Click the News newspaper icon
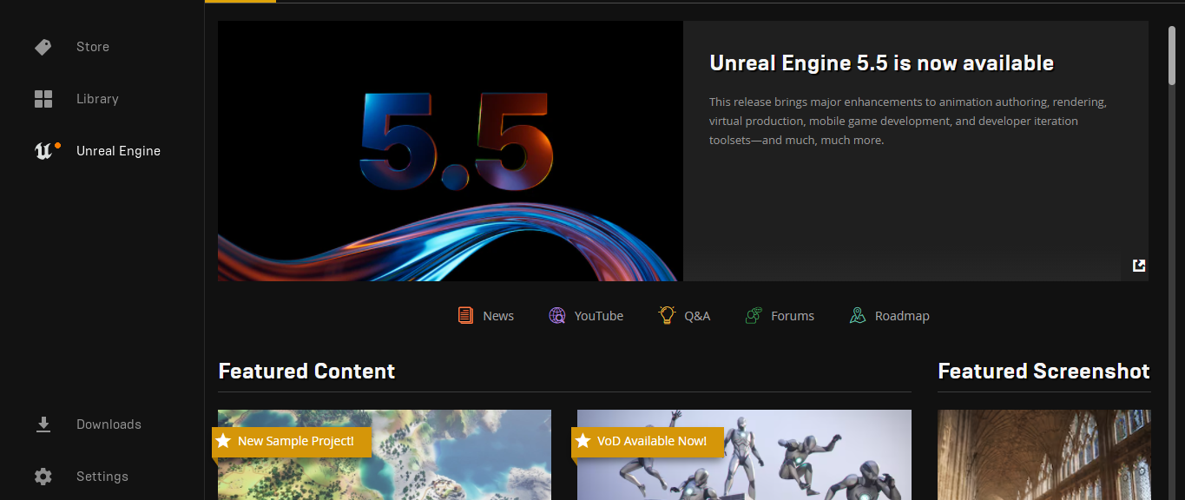Screen dimensions: 1185x500 (x=466, y=315)
